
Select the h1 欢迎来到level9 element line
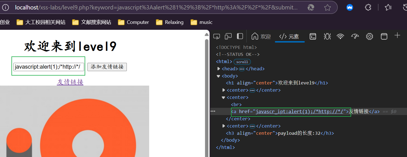pos(277,83)
